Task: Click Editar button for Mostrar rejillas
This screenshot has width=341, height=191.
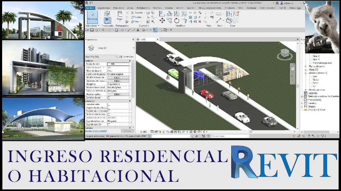Action: coord(118,94)
